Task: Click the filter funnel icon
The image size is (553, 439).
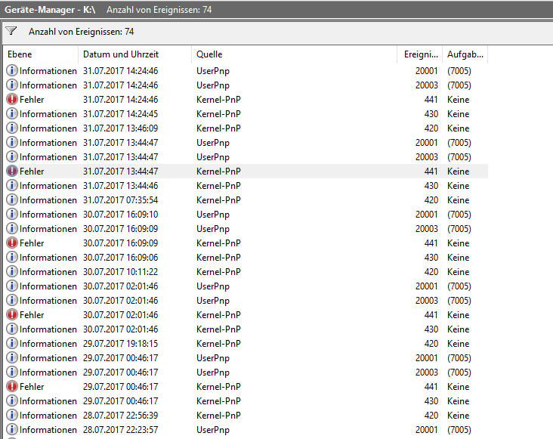Action: pyautogui.click(x=11, y=31)
